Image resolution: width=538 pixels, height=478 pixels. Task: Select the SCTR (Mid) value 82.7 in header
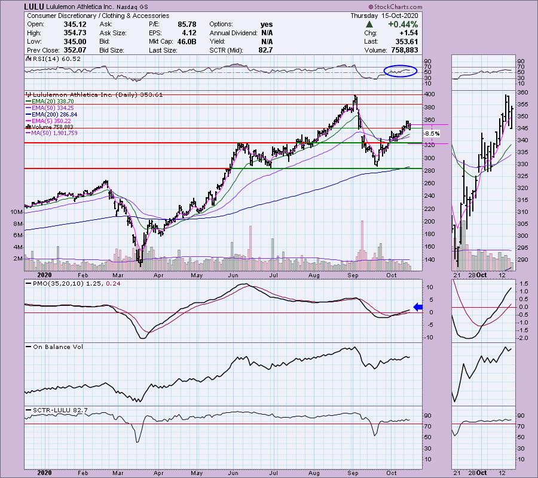pos(266,50)
